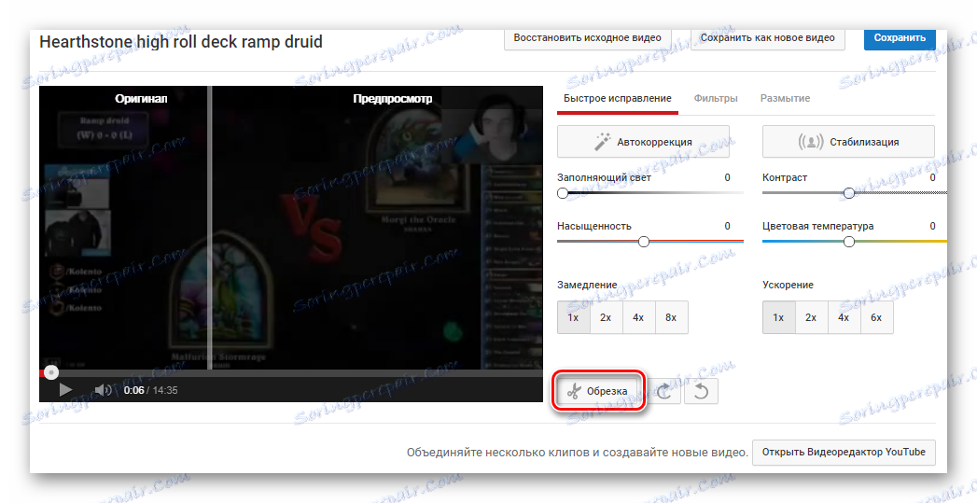Image resolution: width=977 pixels, height=503 pixels.
Task: Select 2x under Ускорение
Action: point(811,317)
